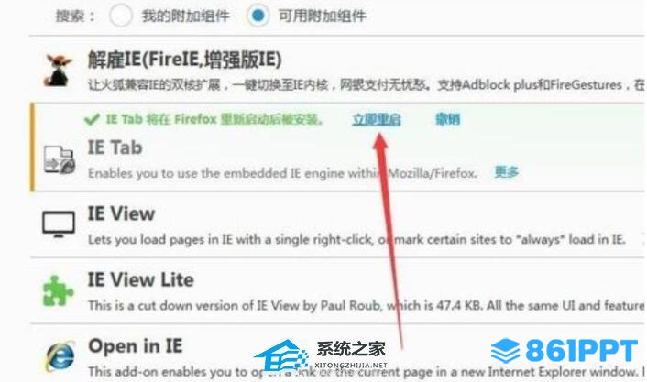Click the IE Tab add-on icon
The height and width of the screenshot is (382, 647).
coord(60,159)
